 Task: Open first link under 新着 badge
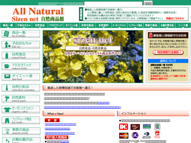60,124
